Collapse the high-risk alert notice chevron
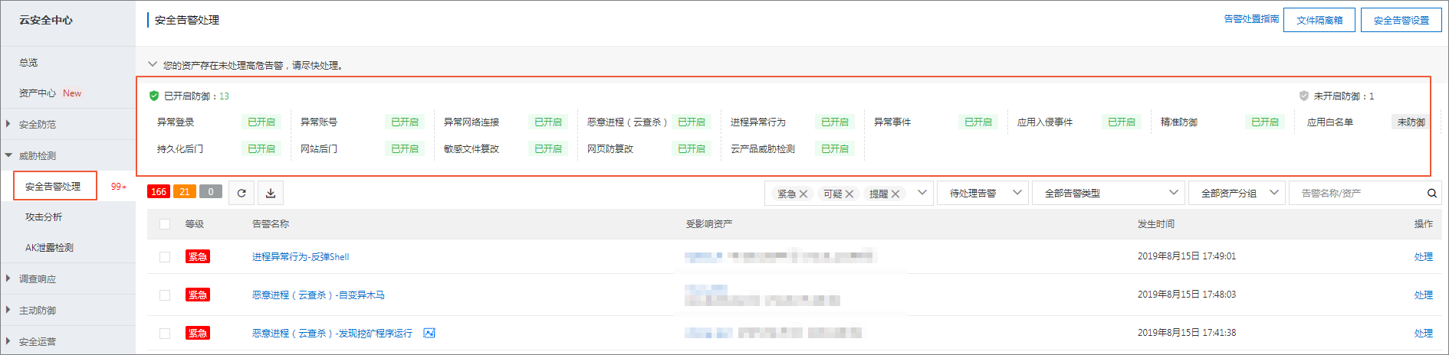This screenshot has width=1449, height=355. click(x=153, y=64)
